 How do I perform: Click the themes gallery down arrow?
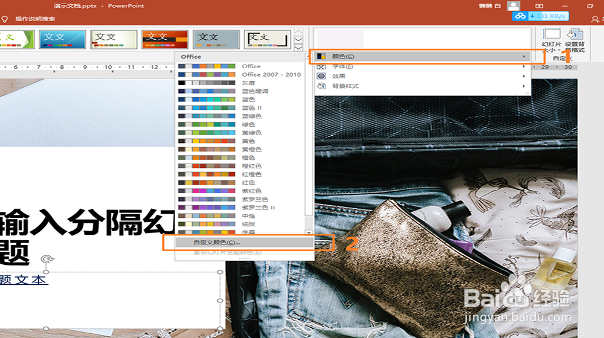point(298,40)
